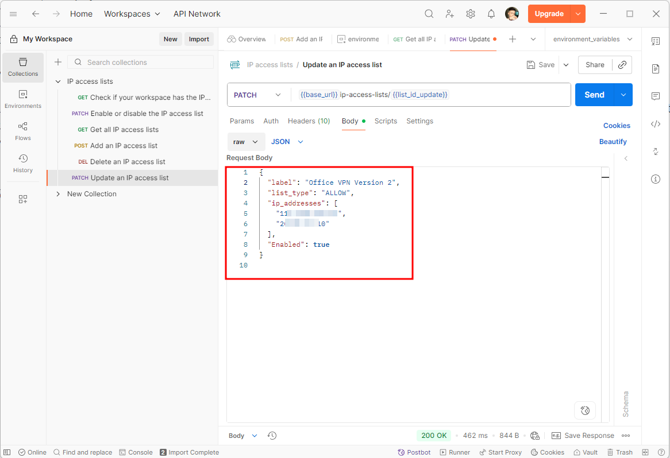670x458 pixels.
Task: Click the notifications bell icon
Action: 491,14
